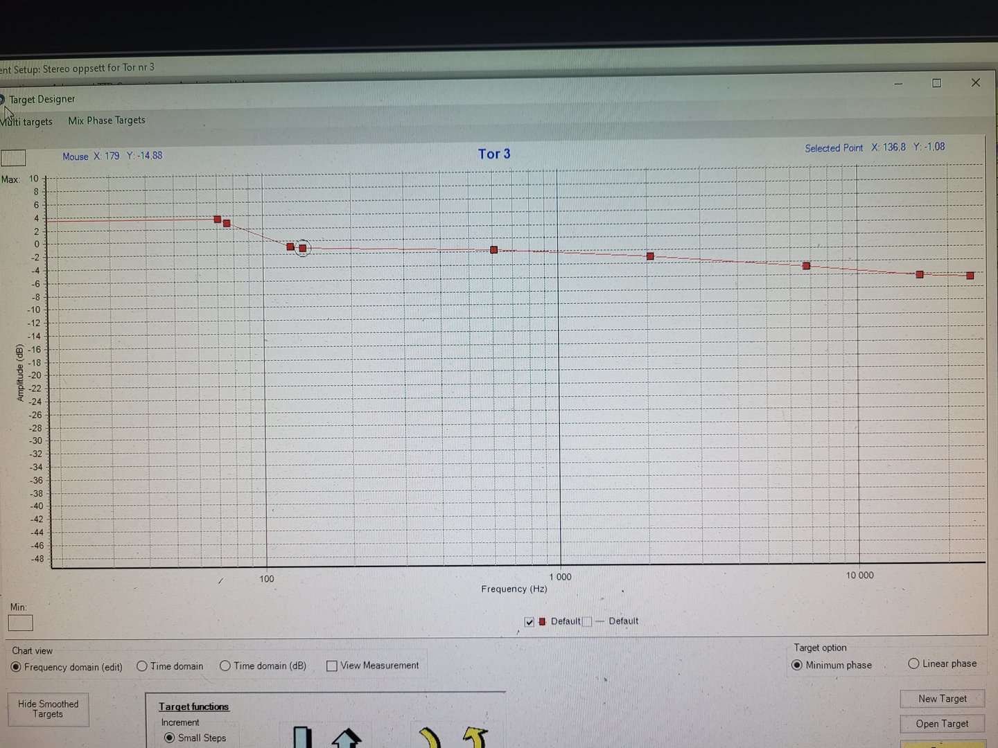Click the Frequency (Hz) axis label
The height and width of the screenshot is (748, 998).
tap(514, 589)
